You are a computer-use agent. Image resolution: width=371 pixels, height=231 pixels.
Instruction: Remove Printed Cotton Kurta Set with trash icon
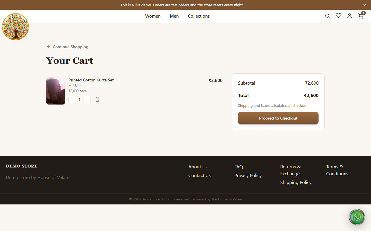click(97, 99)
